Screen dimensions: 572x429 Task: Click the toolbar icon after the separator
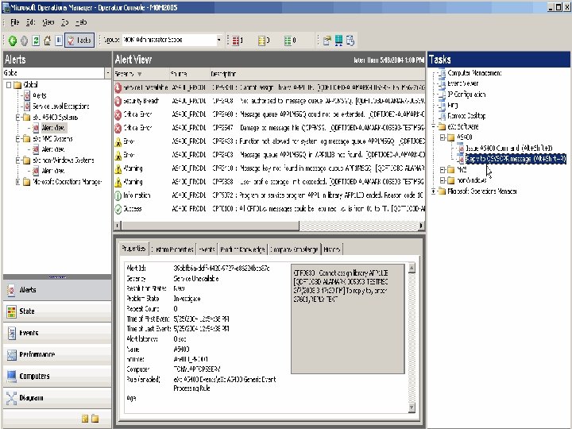pos(327,41)
